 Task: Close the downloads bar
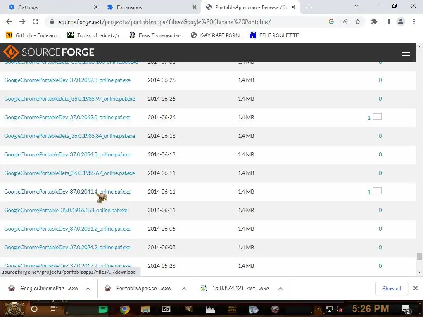(x=416, y=289)
